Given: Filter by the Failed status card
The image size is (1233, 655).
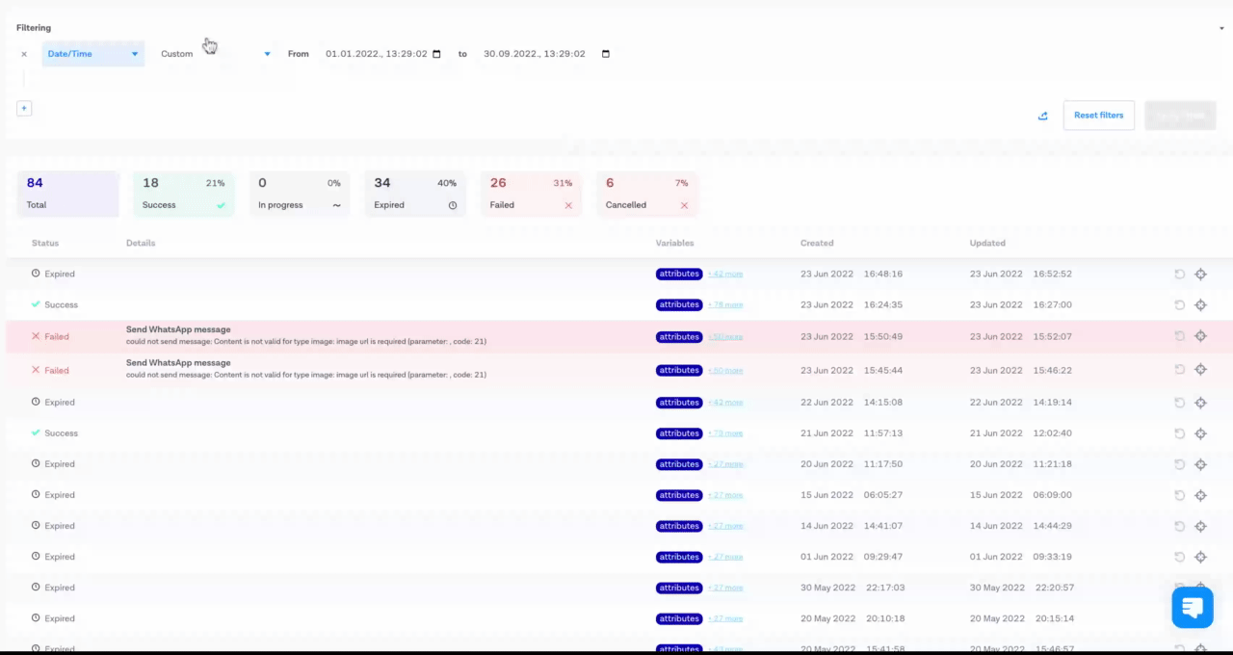Looking at the screenshot, I should pyautogui.click(x=530, y=193).
